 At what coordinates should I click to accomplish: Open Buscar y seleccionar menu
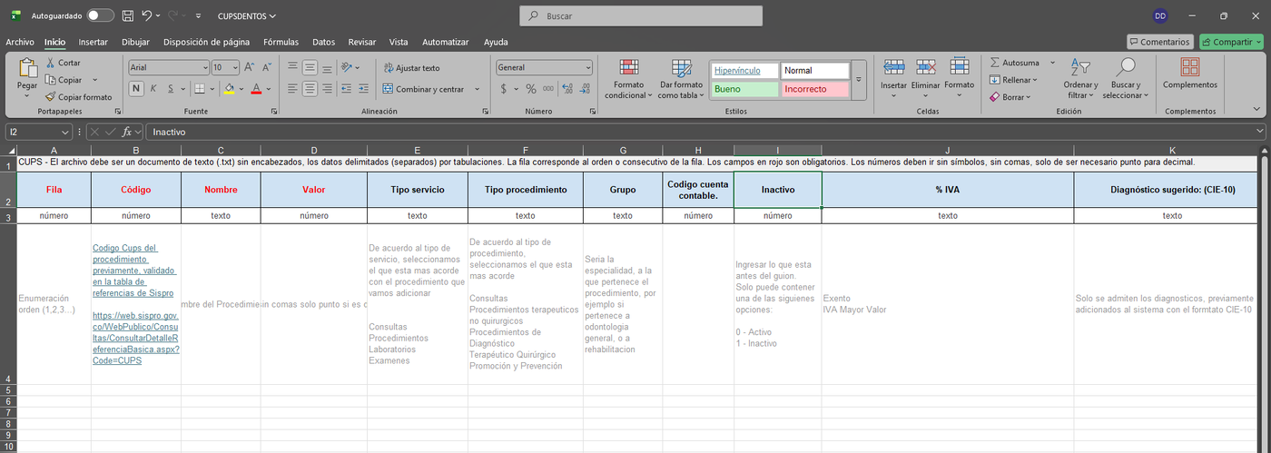[1126, 79]
